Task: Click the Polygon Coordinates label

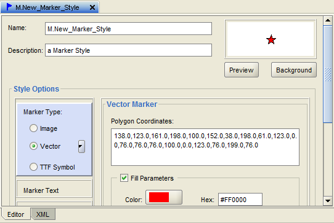Action: pos(142,121)
